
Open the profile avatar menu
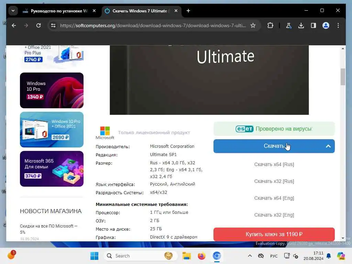326,25
